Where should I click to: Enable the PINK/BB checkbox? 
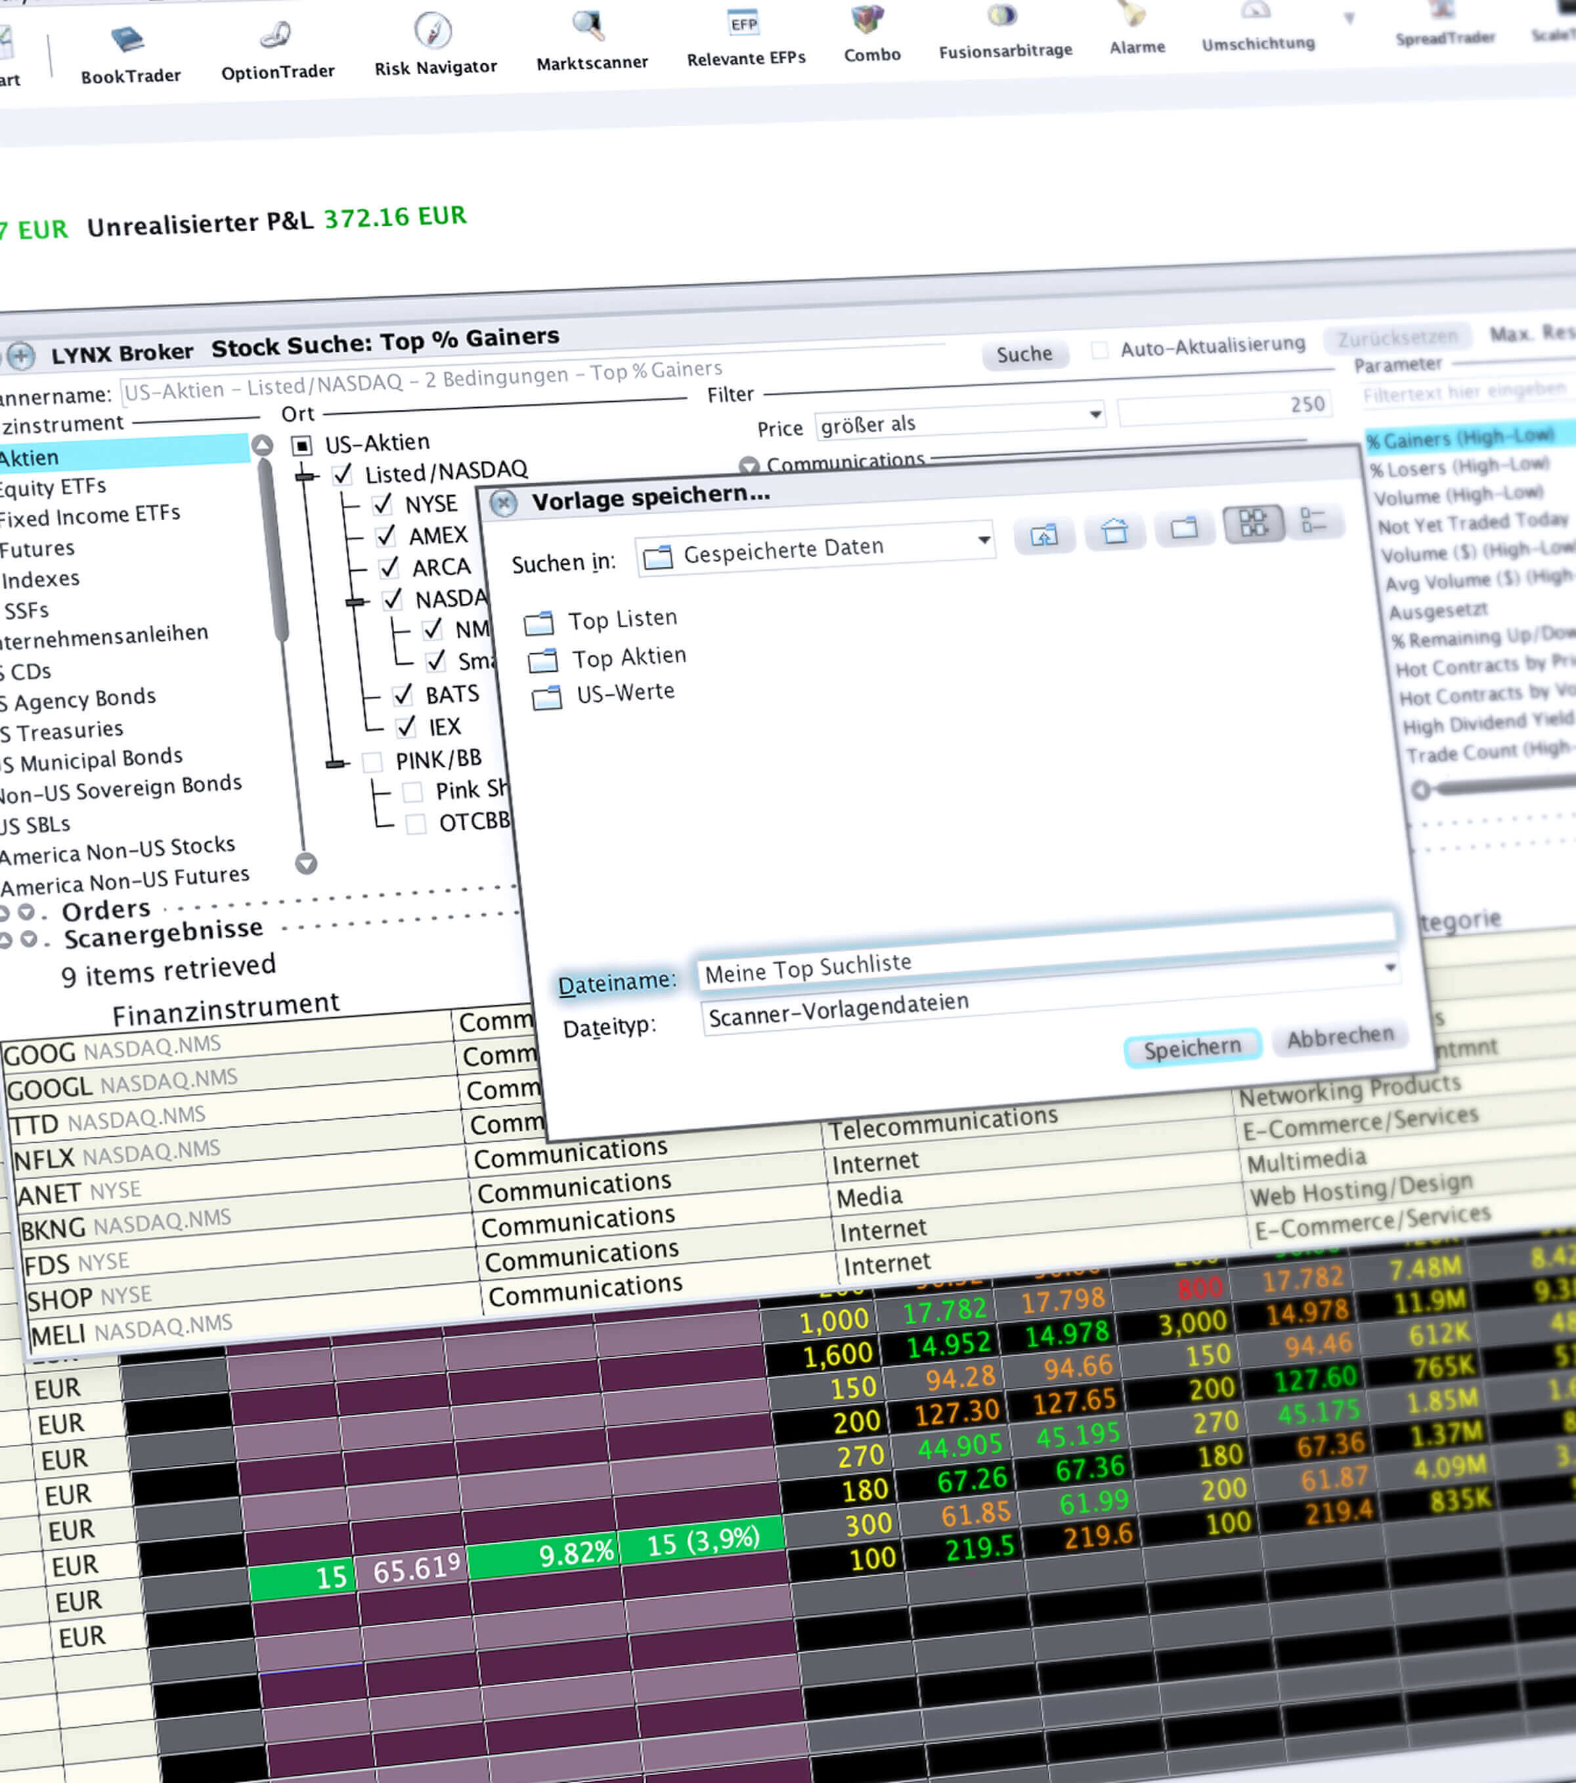point(372,762)
